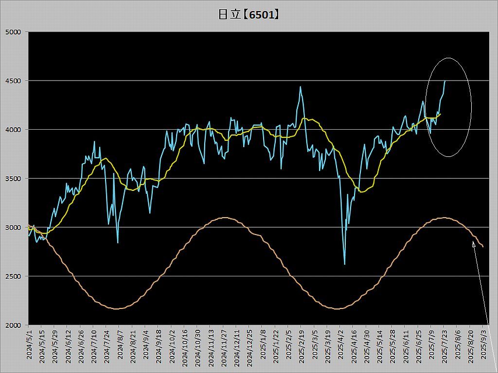Select the 2000 label at the axis bottom

(16, 325)
